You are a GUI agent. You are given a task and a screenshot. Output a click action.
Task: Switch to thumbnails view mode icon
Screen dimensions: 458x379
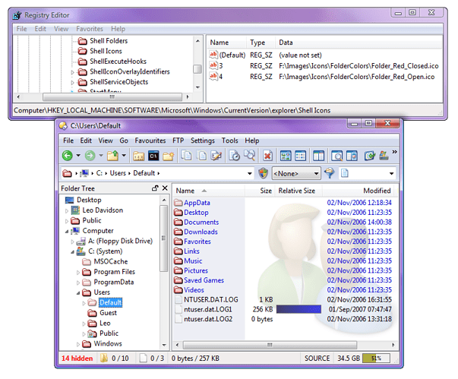286,156
